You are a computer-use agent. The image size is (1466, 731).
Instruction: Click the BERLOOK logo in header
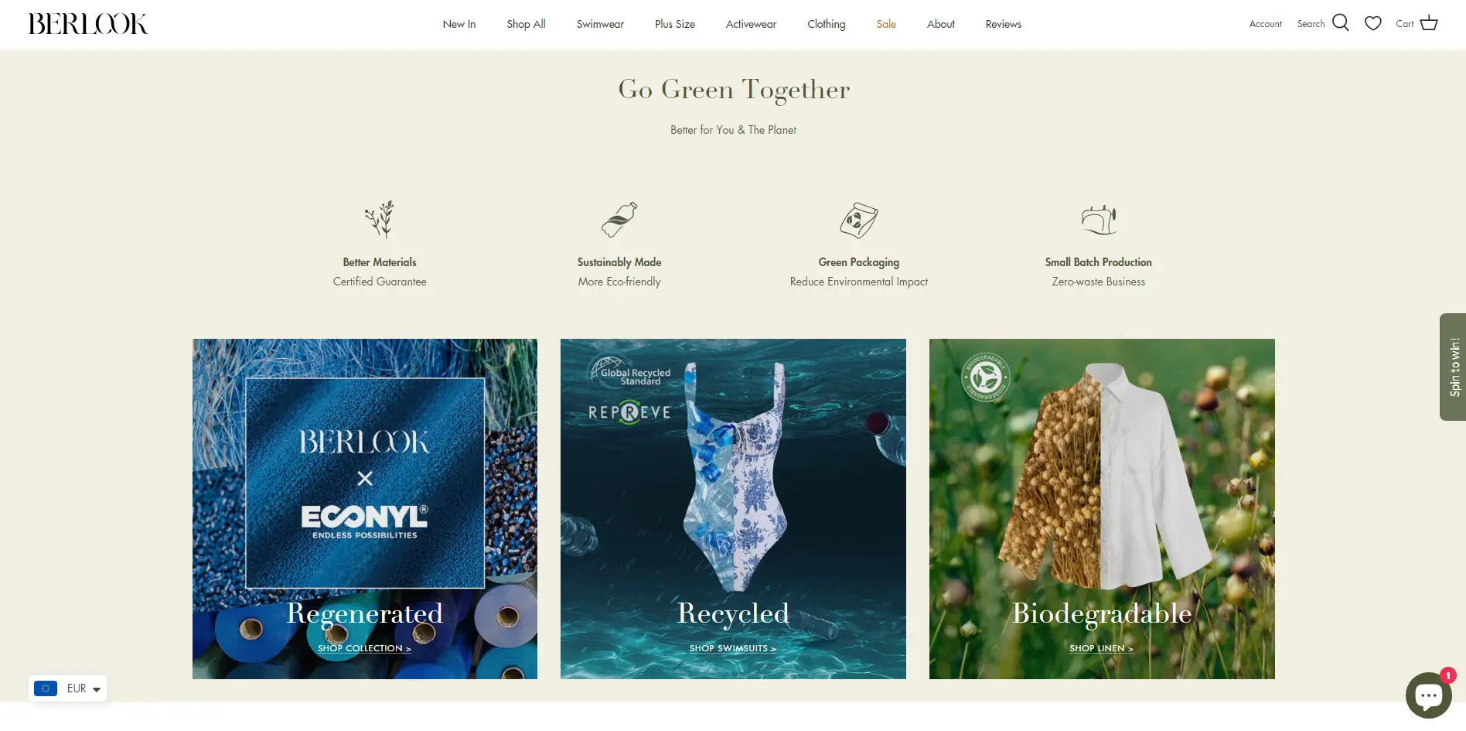pyautogui.click(x=88, y=24)
